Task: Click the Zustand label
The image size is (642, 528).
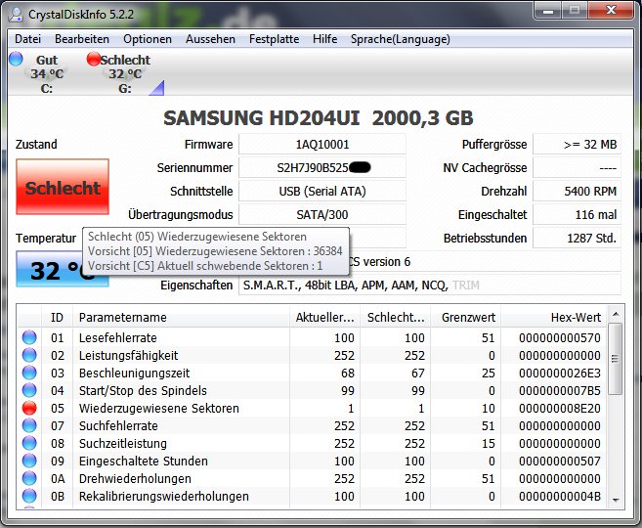Action: pos(36,144)
